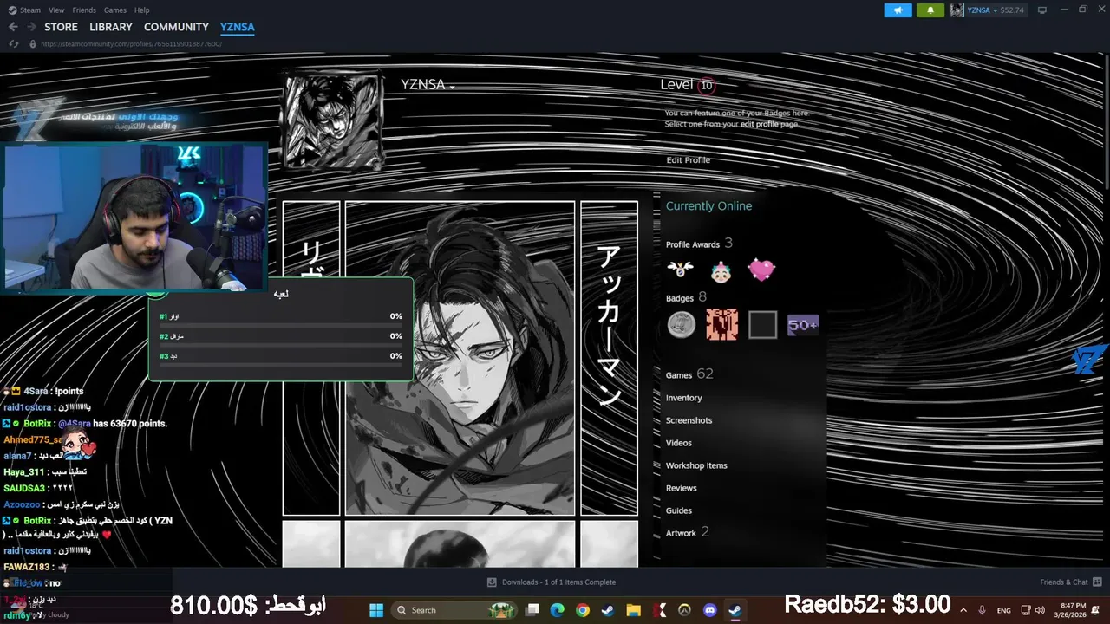The height and width of the screenshot is (624, 1110).
Task: Open the Help menu
Action: click(141, 10)
